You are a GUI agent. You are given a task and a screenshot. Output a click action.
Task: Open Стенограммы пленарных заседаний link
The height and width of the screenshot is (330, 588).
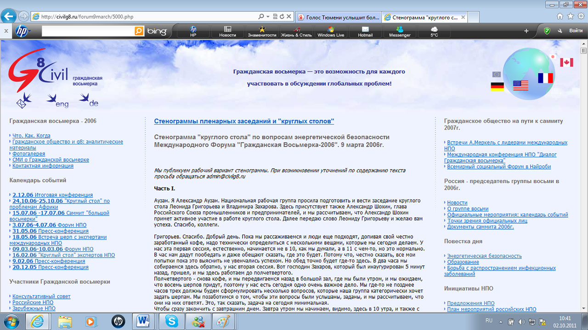[244, 121]
